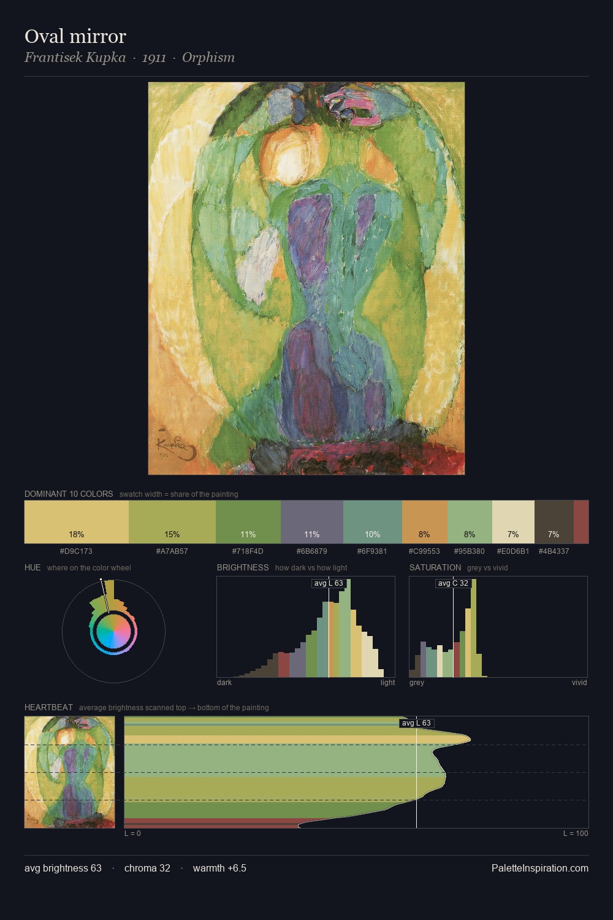Open the PaletteInspiration.com link
This screenshot has height=920, width=613.
tap(540, 868)
